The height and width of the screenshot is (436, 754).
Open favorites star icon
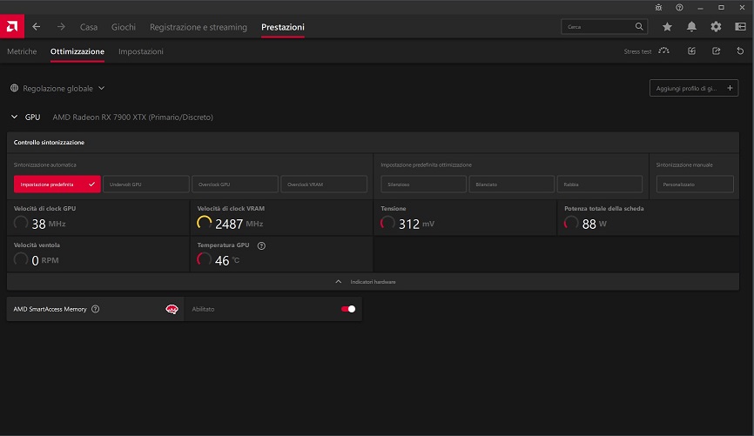pyautogui.click(x=667, y=27)
